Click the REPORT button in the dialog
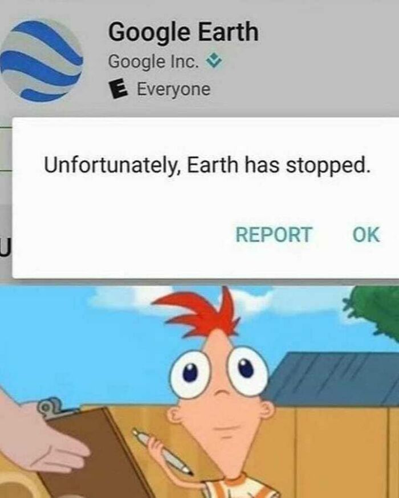This screenshot has width=399, height=498. tap(274, 235)
